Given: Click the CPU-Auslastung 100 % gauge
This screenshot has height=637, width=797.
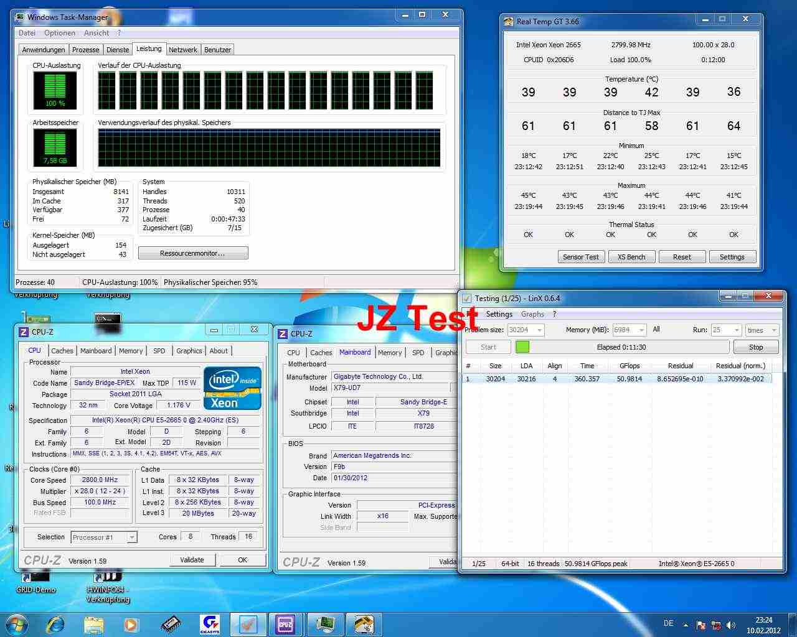Looking at the screenshot, I should tap(55, 90).
